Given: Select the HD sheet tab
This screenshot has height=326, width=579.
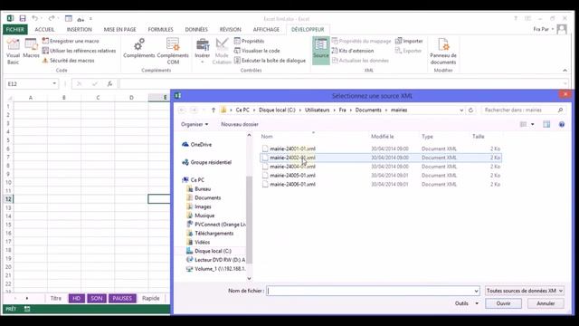Looking at the screenshot, I should click(76, 298).
